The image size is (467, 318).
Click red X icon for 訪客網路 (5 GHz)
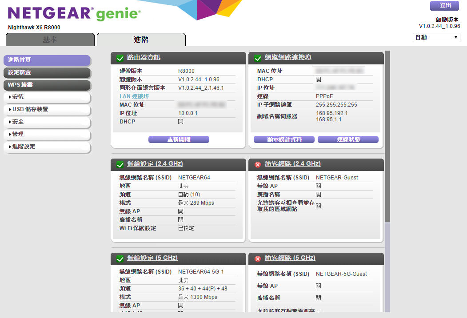pos(258,259)
